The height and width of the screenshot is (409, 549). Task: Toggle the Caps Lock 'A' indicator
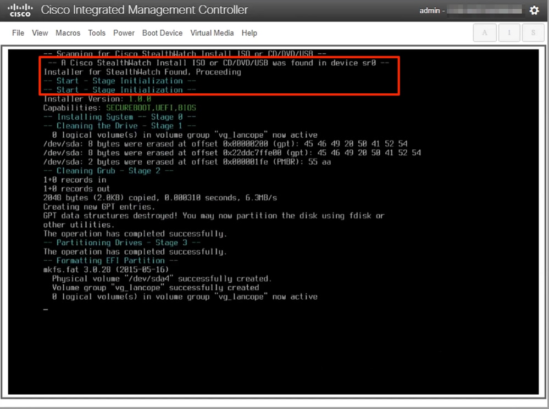[485, 33]
